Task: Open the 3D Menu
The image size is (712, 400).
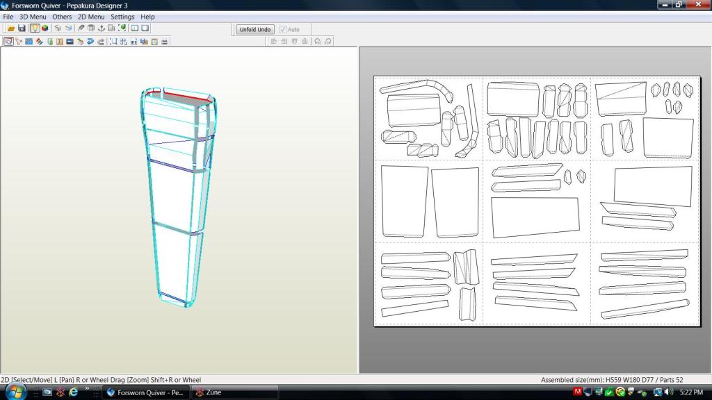Action: 33,17
